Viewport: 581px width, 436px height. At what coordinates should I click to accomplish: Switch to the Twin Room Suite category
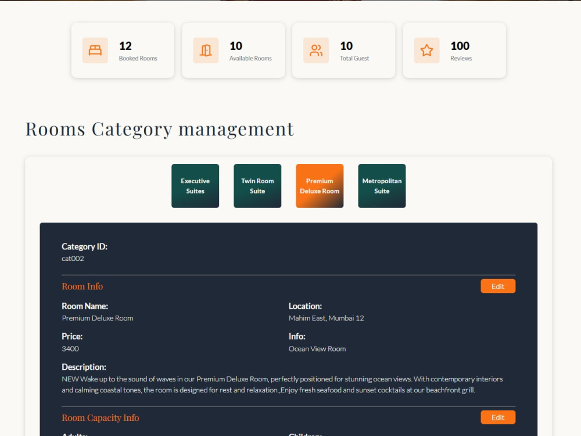click(x=257, y=186)
